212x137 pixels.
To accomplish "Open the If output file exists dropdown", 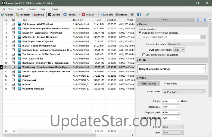I will [x=186, y=44].
